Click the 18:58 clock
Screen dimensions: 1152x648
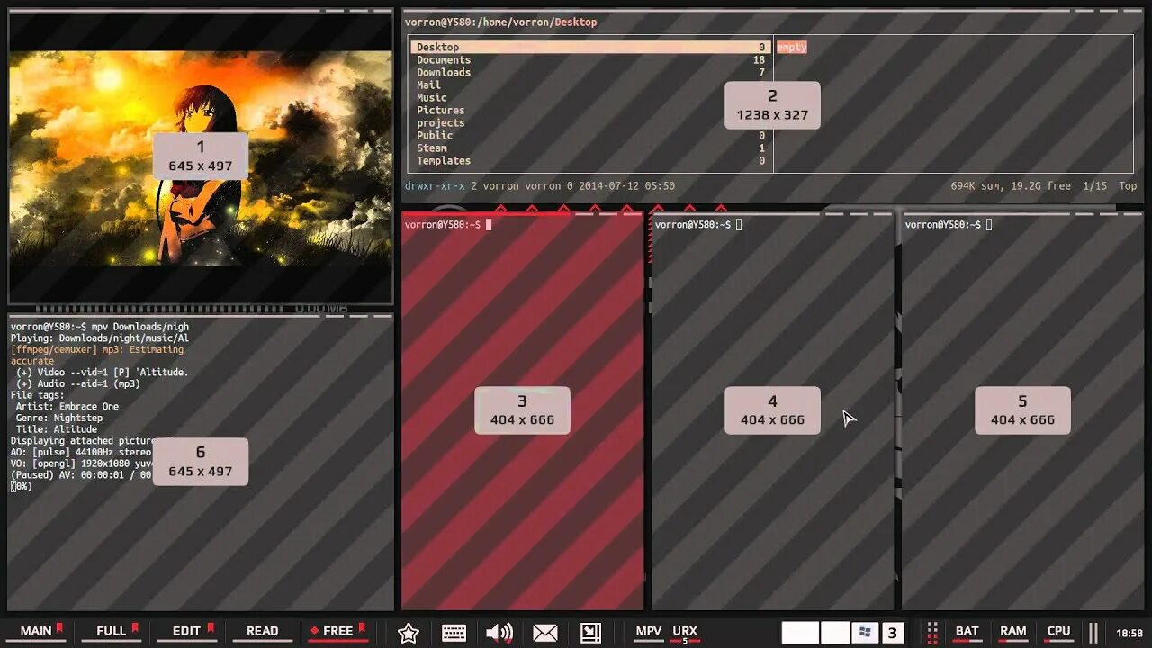pos(1129,633)
